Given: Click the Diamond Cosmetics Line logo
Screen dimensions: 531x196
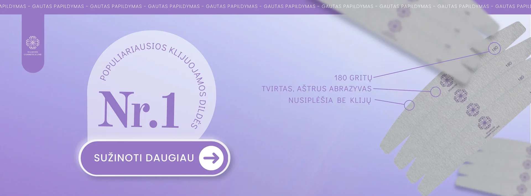Looking at the screenshot, I should point(33,45).
